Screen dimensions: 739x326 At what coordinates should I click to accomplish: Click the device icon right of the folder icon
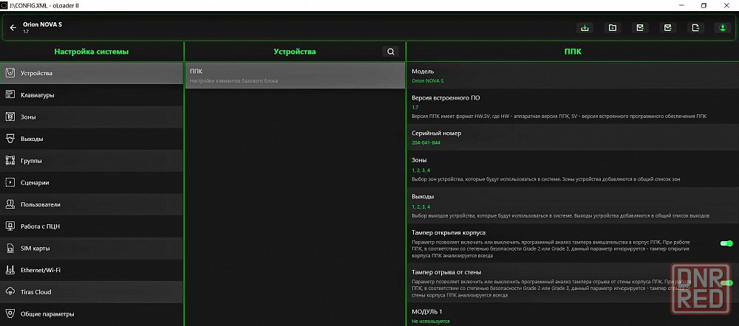640,28
